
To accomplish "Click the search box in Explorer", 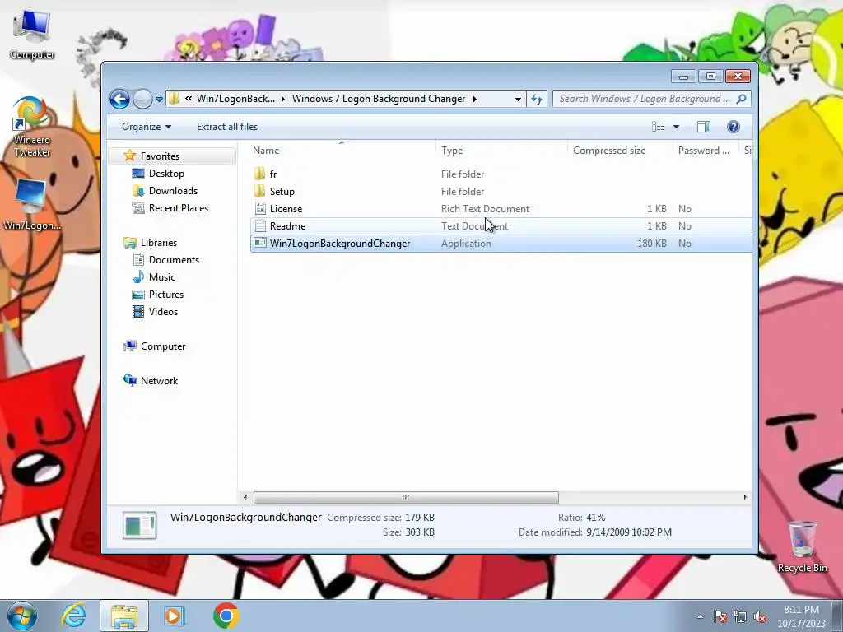I will tap(644, 99).
